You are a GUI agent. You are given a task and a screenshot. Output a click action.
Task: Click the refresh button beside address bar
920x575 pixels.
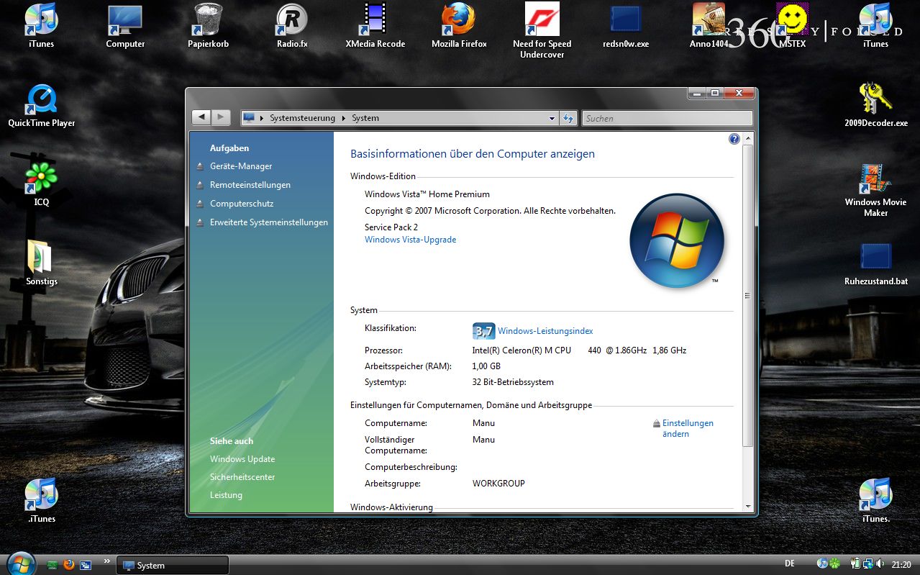(x=568, y=118)
